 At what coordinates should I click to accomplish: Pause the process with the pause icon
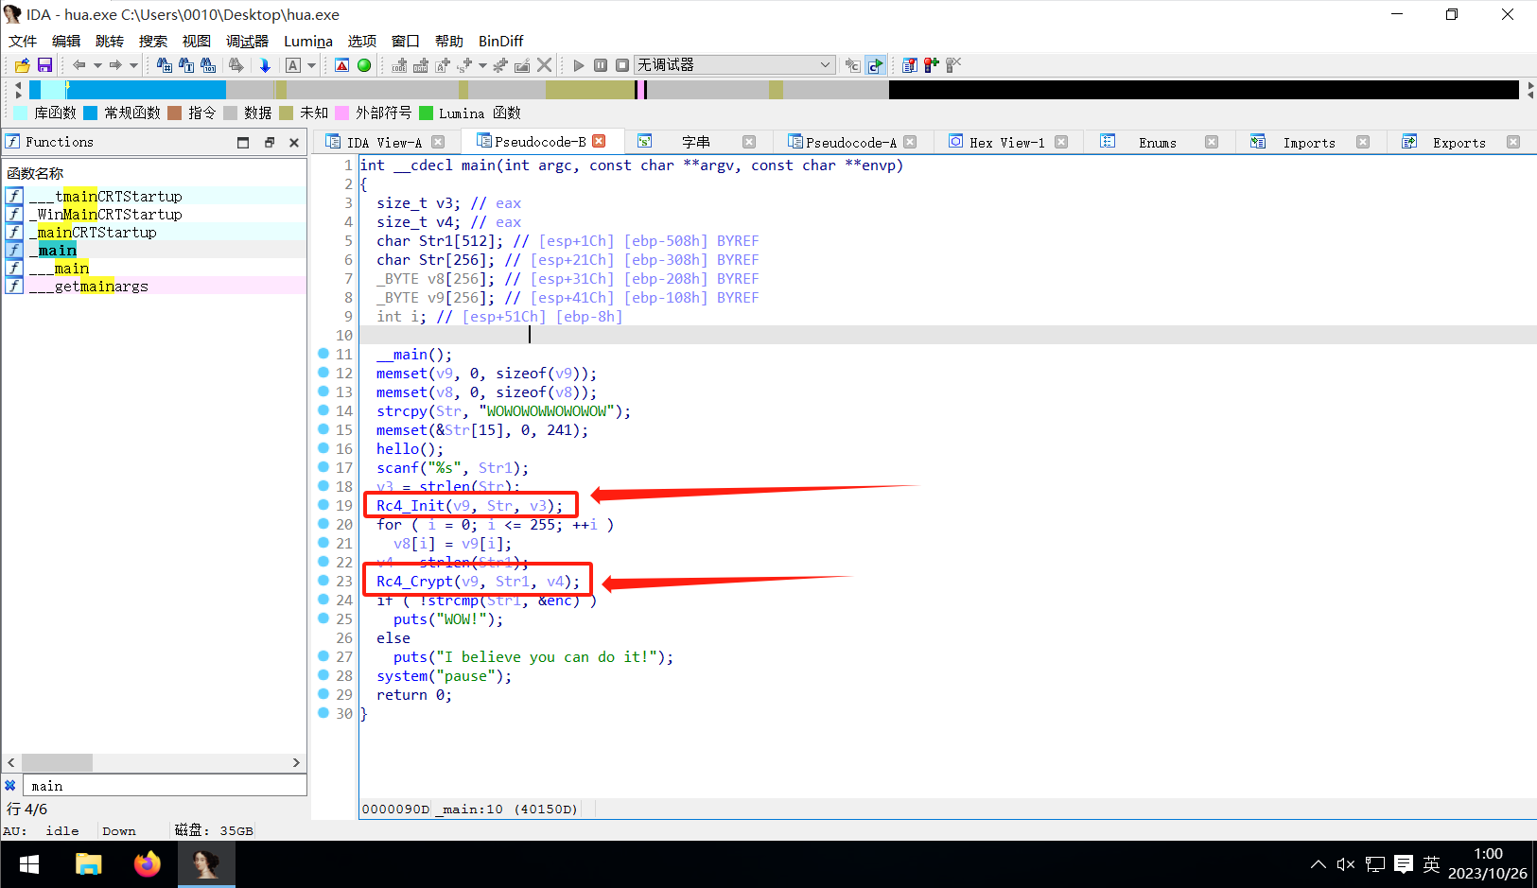[601, 65]
